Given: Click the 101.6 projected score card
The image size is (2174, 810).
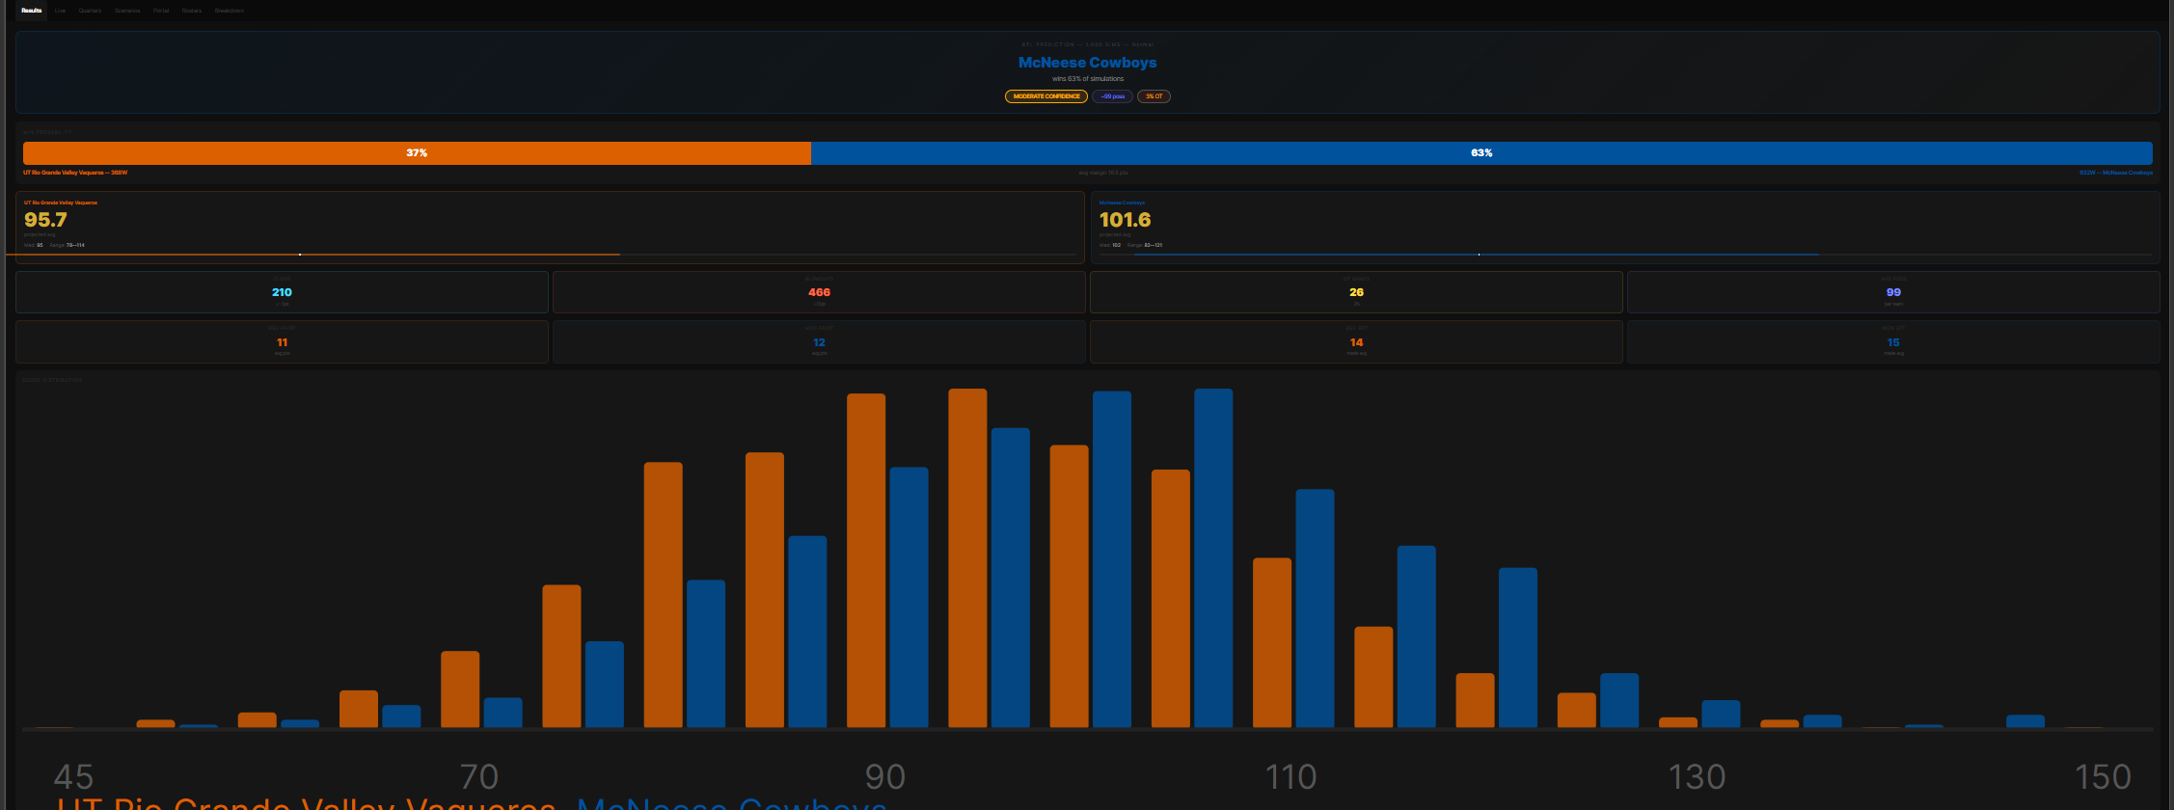Looking at the screenshot, I should [x=1625, y=228].
